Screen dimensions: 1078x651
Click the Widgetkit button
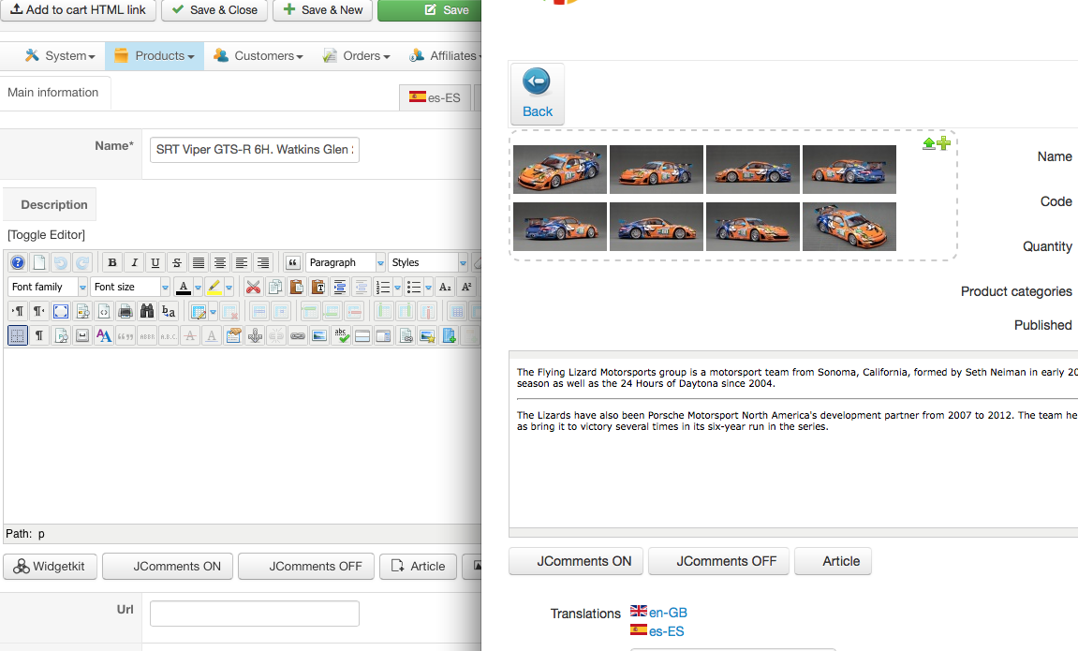pyautogui.click(x=51, y=567)
